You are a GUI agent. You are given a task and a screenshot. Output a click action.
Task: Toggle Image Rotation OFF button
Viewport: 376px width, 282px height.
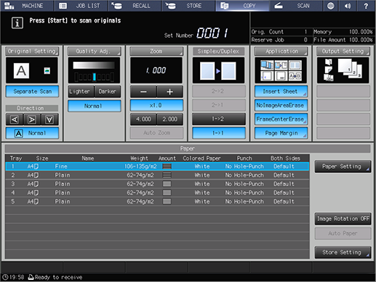(343, 219)
